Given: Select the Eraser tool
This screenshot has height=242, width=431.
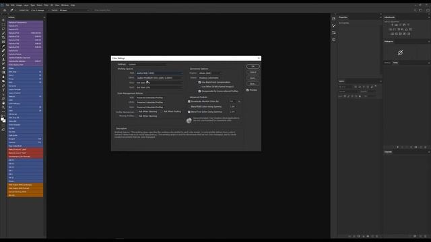Looking at the screenshot, I should click(x=3, y=69).
